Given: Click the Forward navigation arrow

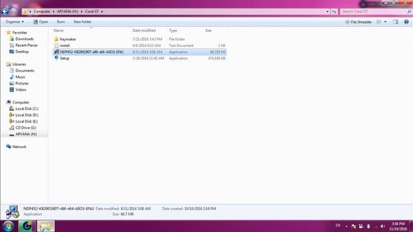Looking at the screenshot, I should pos(14,12).
